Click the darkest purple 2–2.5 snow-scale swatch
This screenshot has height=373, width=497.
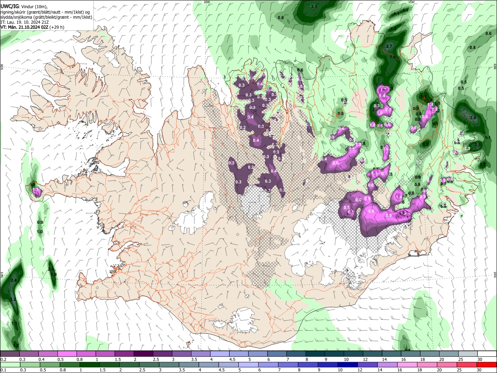coord(143,354)
